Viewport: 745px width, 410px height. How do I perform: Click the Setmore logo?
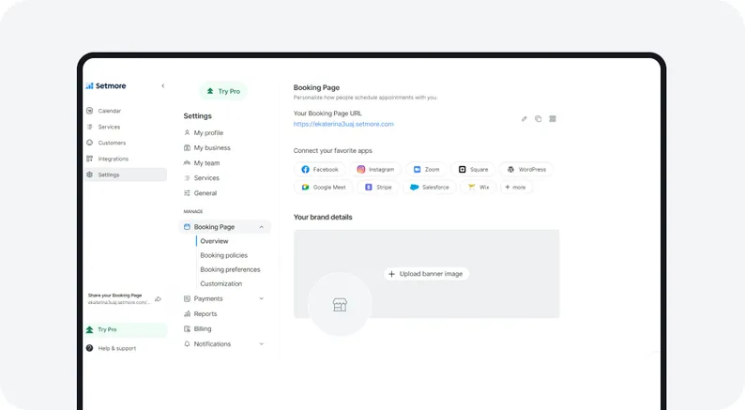click(106, 86)
